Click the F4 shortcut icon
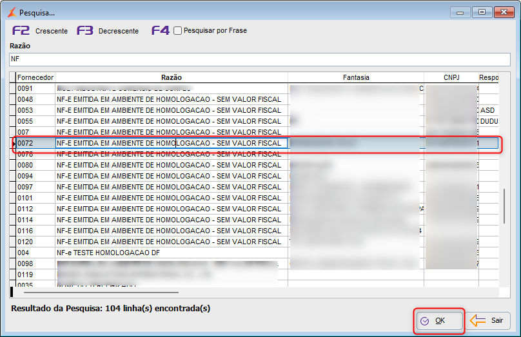The height and width of the screenshot is (337, 521). 161,30
